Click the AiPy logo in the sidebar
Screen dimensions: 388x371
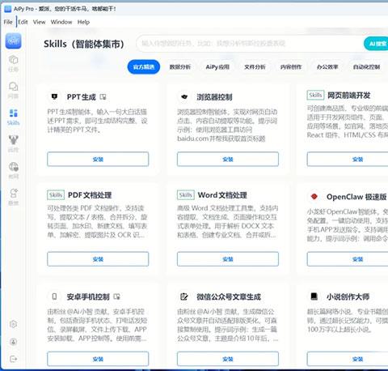(13, 41)
